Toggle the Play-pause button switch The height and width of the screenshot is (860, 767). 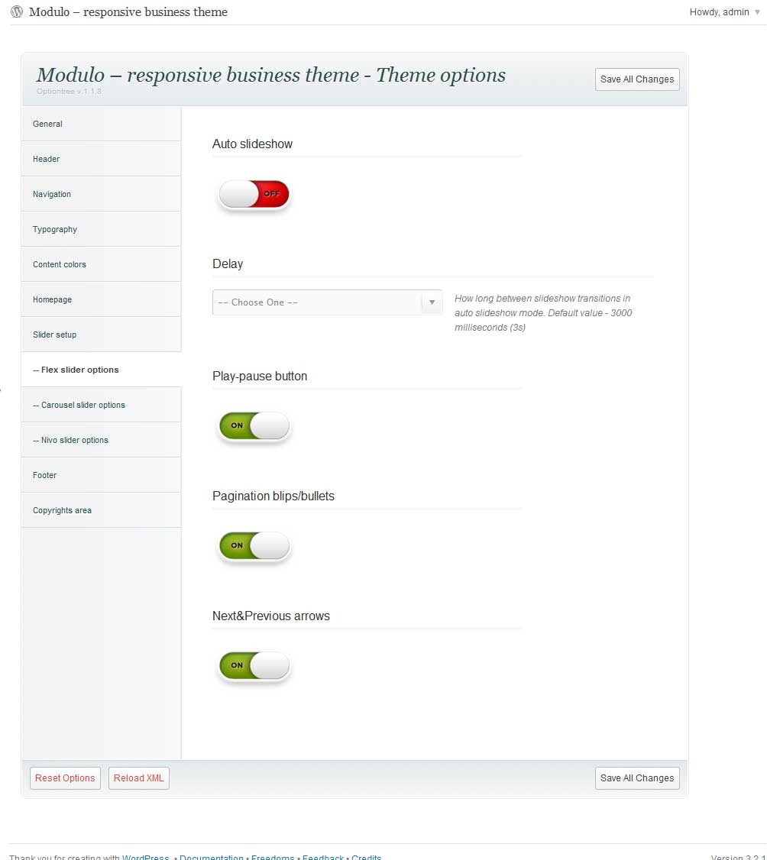(254, 425)
